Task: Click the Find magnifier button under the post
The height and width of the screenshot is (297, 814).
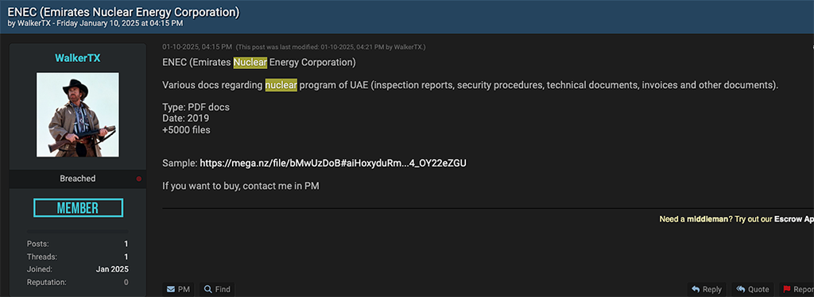Action: pos(217,289)
